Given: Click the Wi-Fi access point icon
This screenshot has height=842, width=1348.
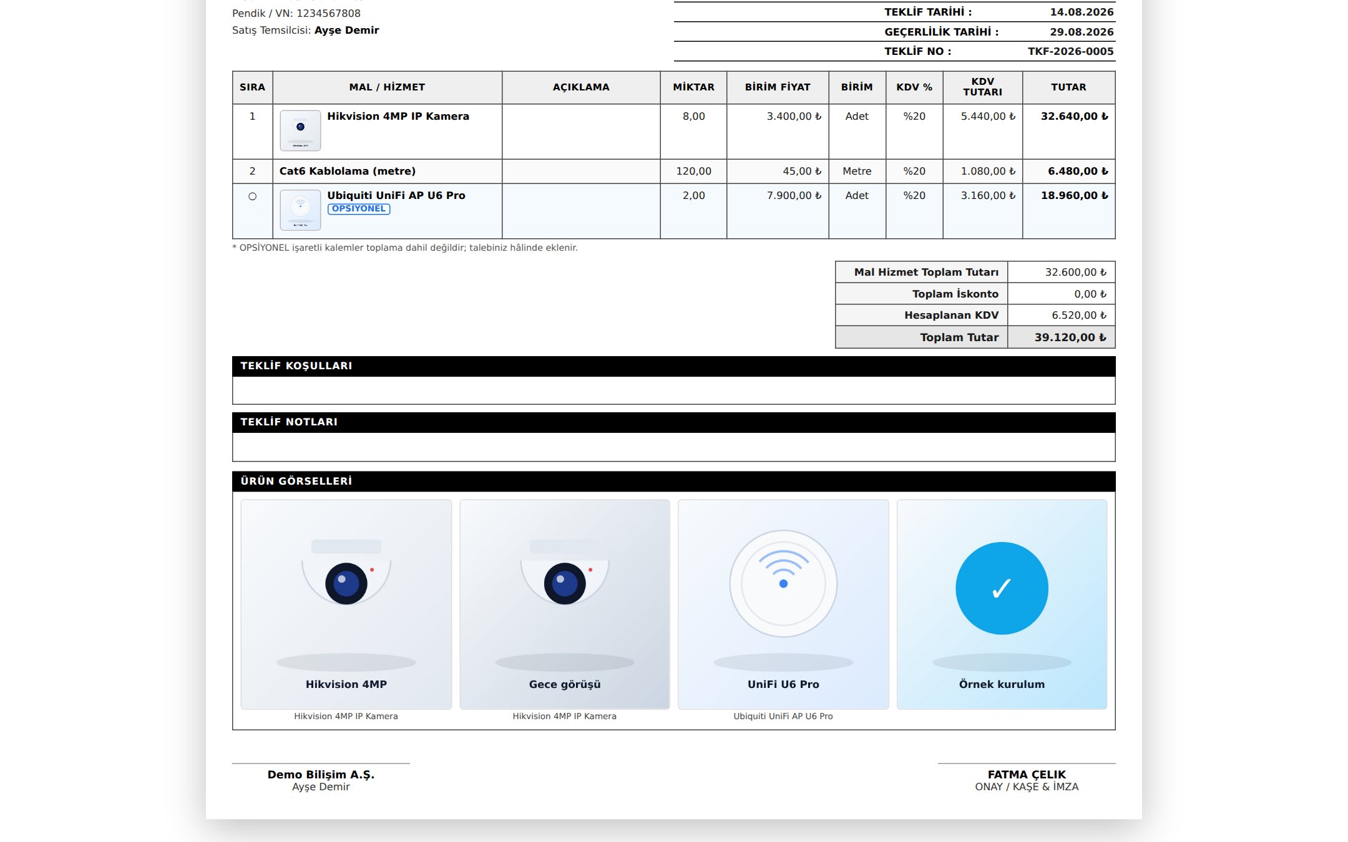Looking at the screenshot, I should (x=783, y=583).
